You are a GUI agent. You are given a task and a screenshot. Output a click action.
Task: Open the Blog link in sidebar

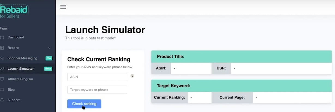tap(11, 89)
